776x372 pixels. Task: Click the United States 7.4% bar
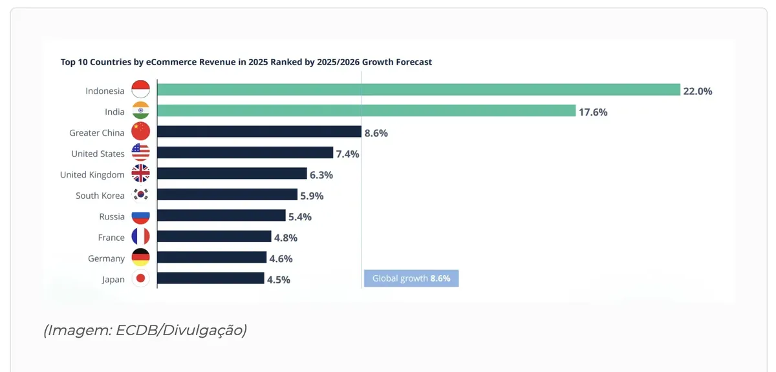coord(245,153)
